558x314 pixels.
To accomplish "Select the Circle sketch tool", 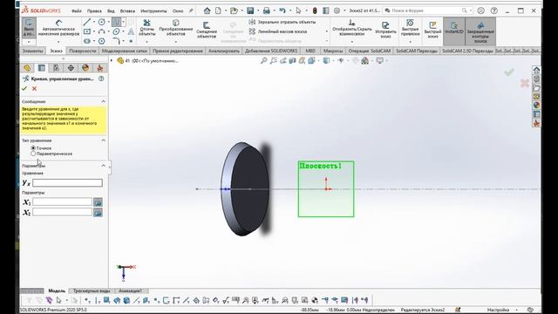I will pos(102,22).
